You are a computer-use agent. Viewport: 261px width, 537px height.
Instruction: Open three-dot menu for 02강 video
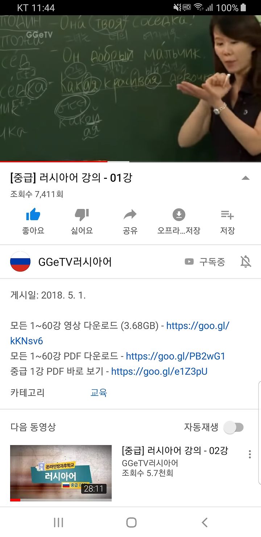250,454
